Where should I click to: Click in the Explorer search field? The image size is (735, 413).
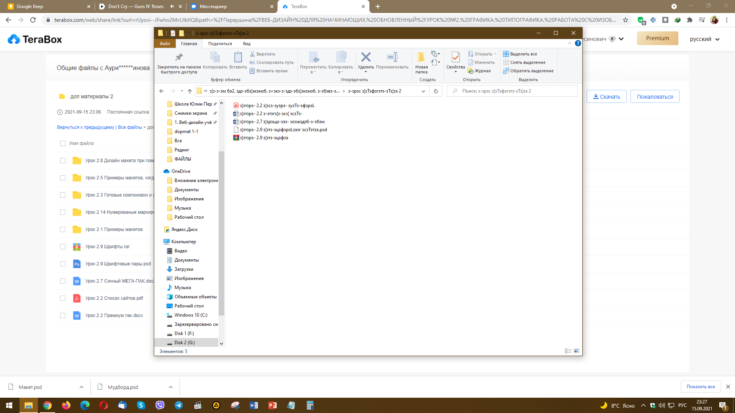pos(513,91)
